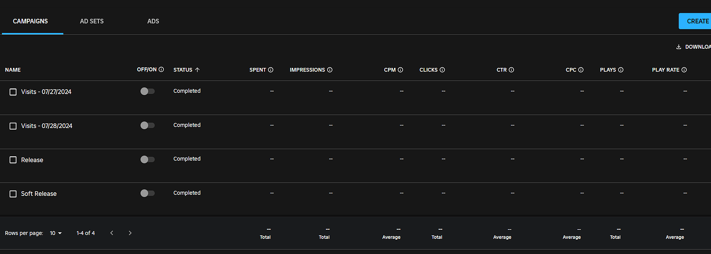Go to next page with right chevron
The width and height of the screenshot is (711, 254).
click(x=130, y=233)
